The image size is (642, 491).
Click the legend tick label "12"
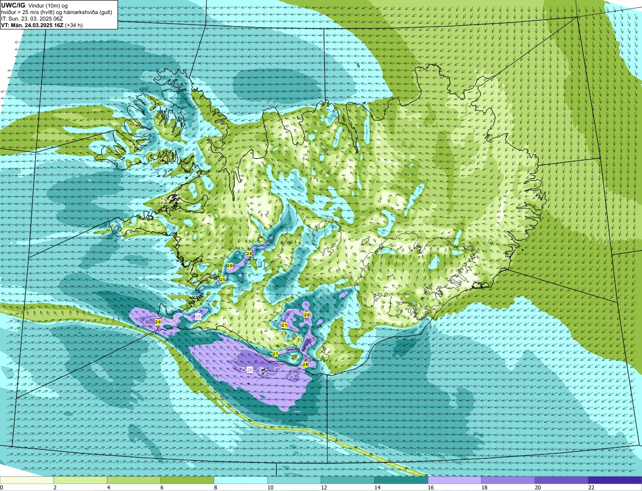coord(324,487)
